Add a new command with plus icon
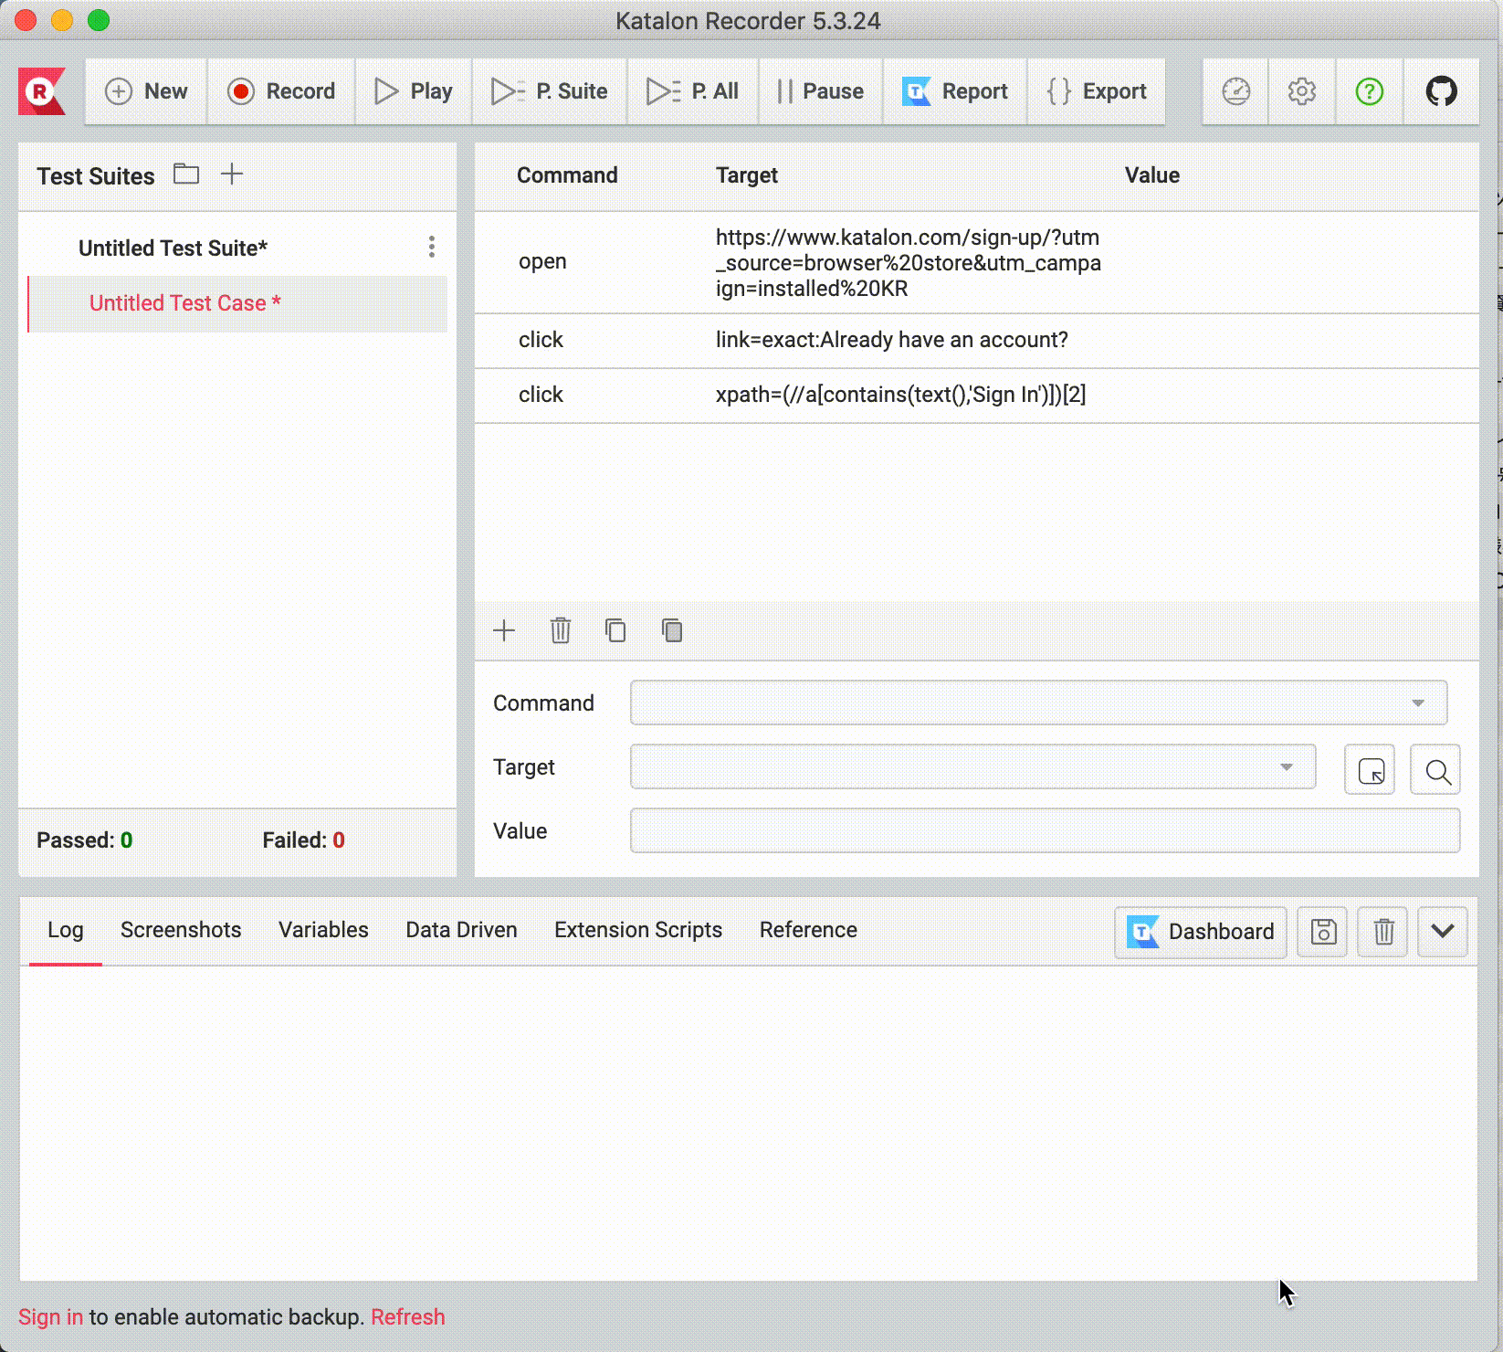Screen dimensions: 1503x1352 504,630
